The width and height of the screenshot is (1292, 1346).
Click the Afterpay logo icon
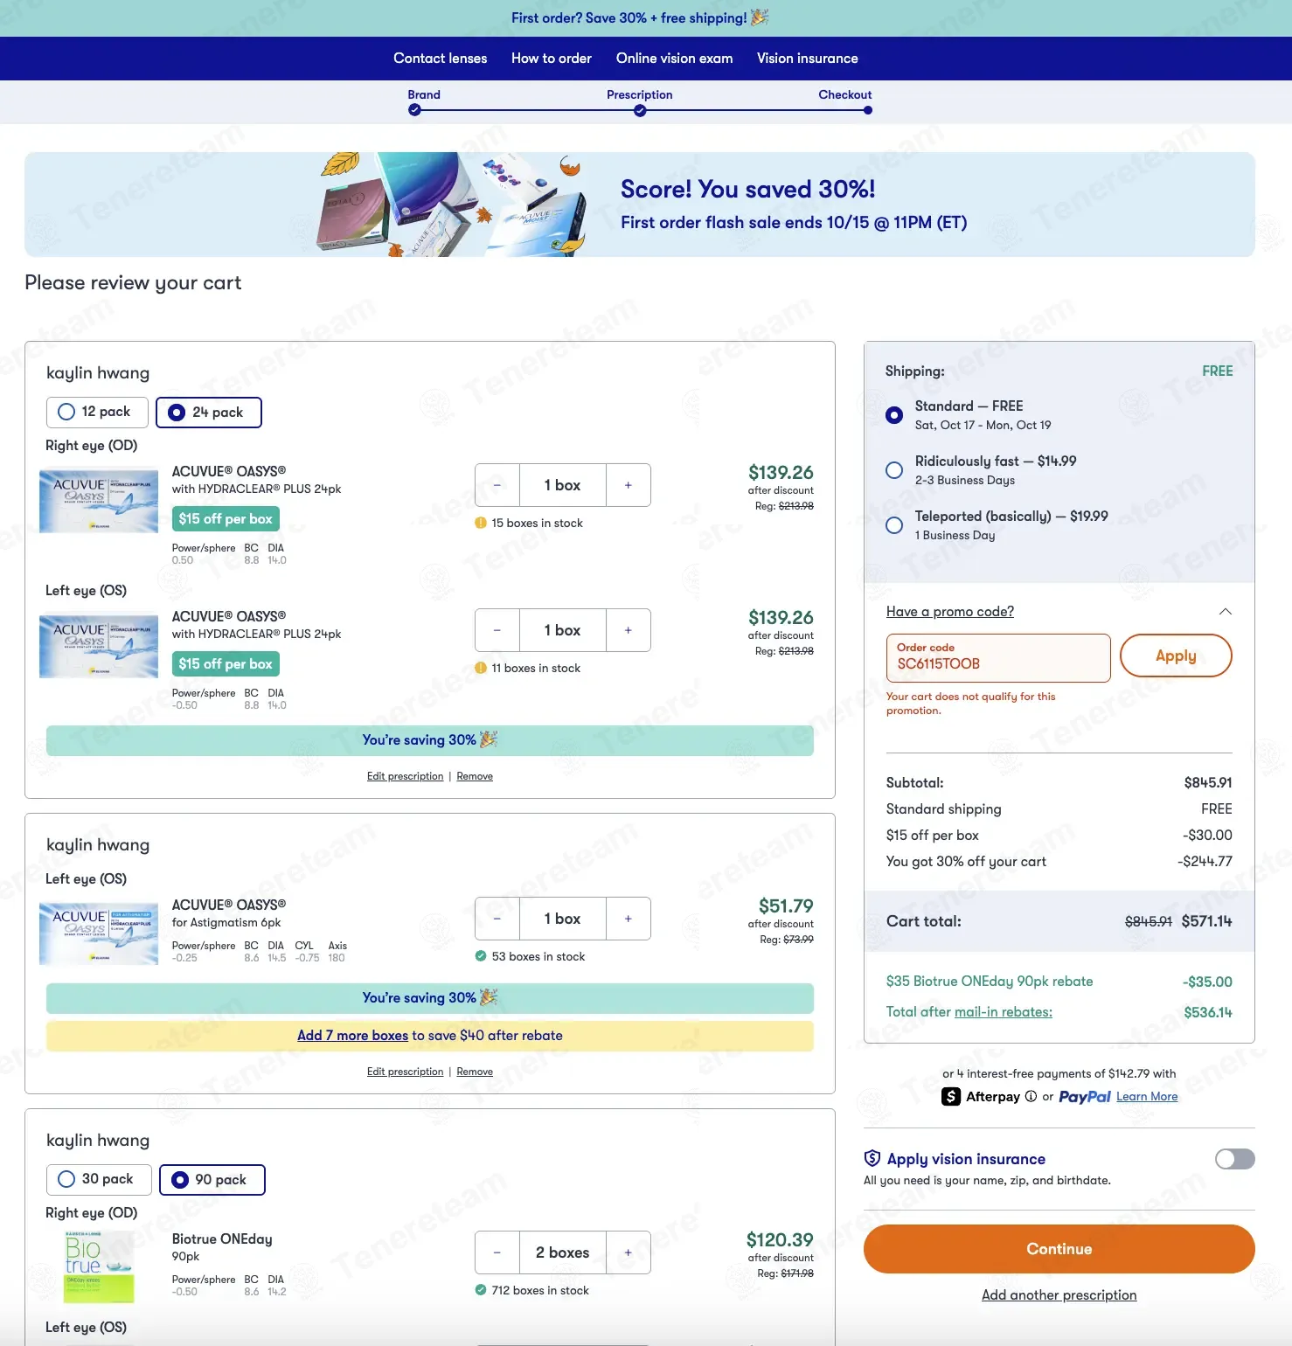pos(951,1096)
